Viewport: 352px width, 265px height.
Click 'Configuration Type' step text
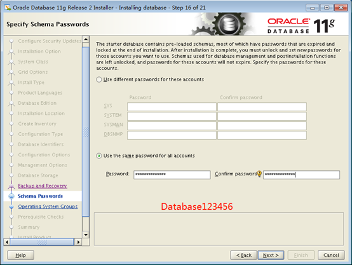coord(41,134)
